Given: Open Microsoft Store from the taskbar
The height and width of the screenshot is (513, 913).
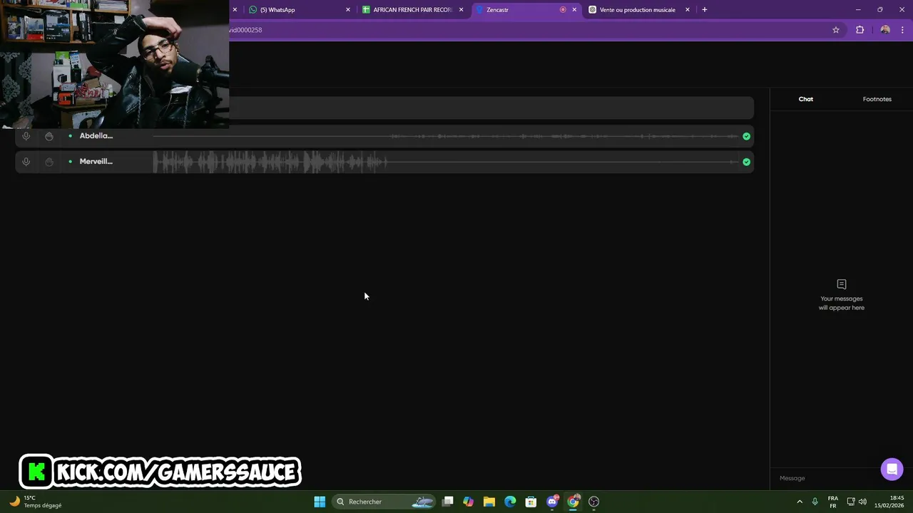Looking at the screenshot, I should coord(531,502).
